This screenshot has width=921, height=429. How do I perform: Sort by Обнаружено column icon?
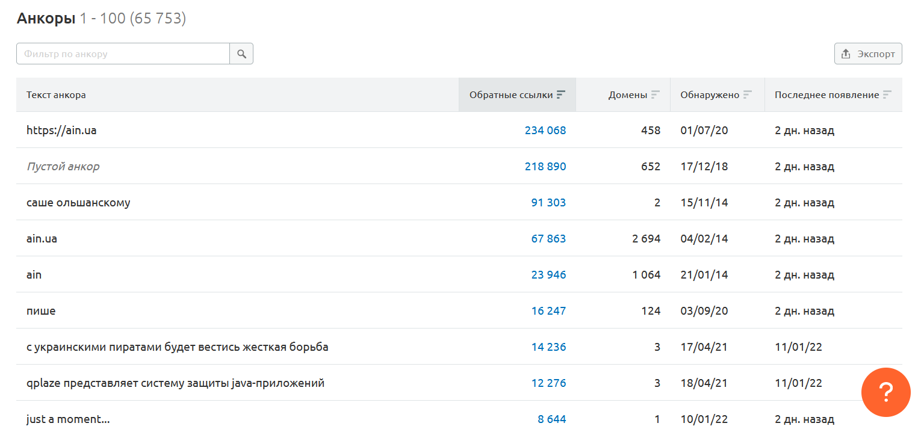(748, 94)
